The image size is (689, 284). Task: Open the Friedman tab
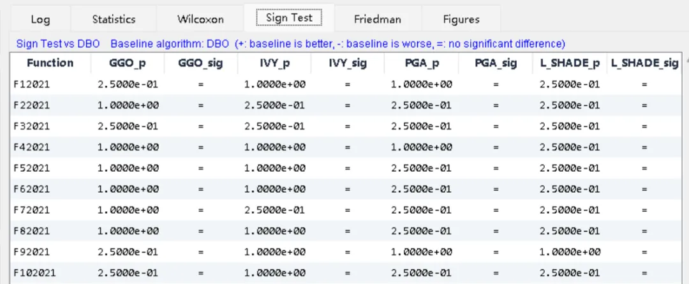click(378, 19)
